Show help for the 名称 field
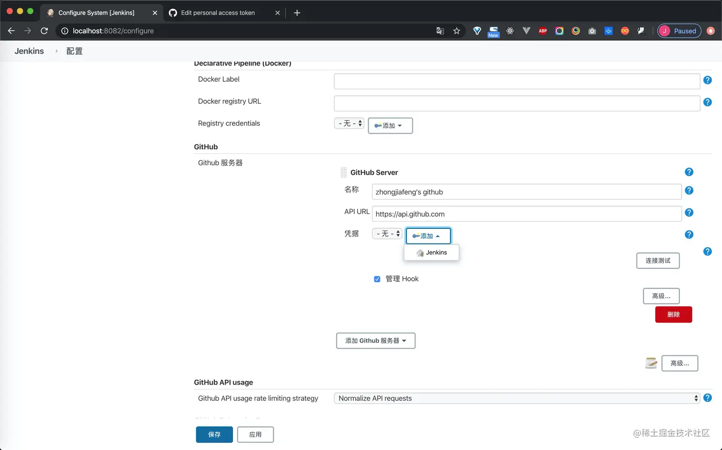This screenshot has height=450, width=722. 689,191
